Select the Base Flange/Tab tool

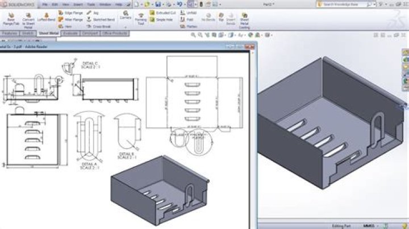pyautogui.click(x=11, y=19)
